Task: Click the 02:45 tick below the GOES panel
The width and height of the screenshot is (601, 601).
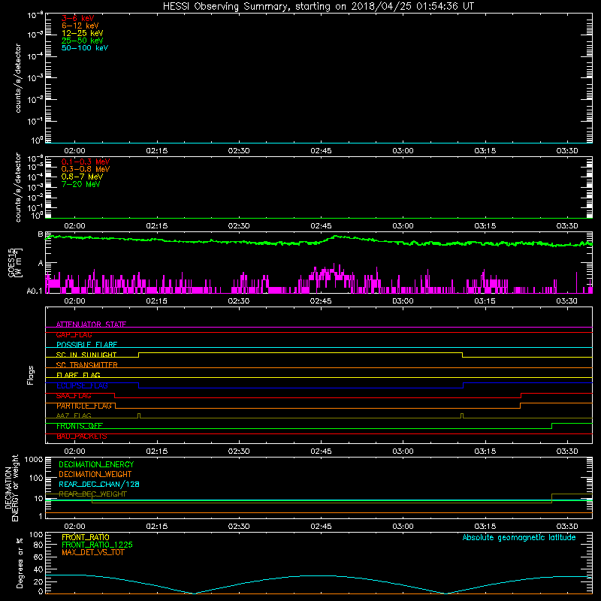Action: [x=321, y=301]
